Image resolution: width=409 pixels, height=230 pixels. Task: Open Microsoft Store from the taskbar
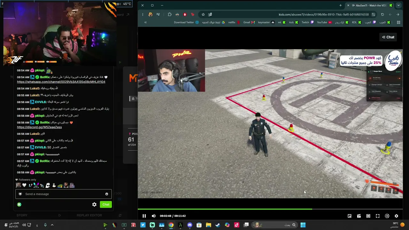coord(199,225)
